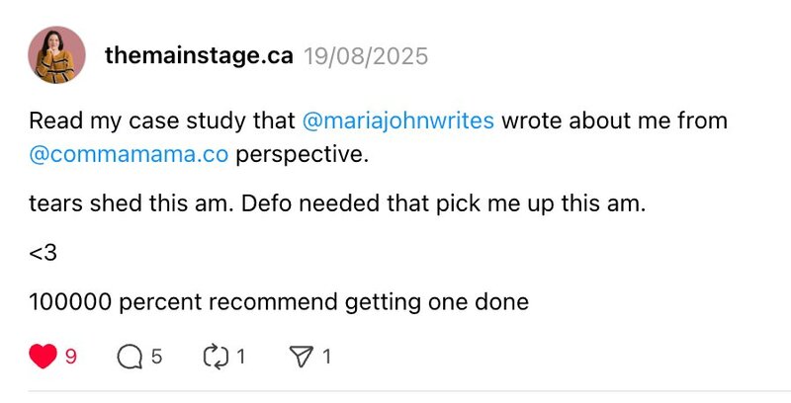Image resolution: width=791 pixels, height=403 pixels.
Task: Repost using the circular arrows icon
Action: click(216, 357)
